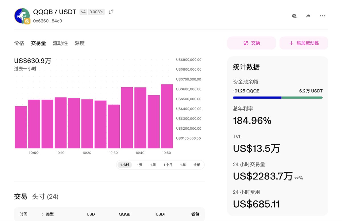Image resolution: width=342 pixels, height=221 pixels.
Task: Click the 10:40 time axis label
Action: tap(140, 153)
